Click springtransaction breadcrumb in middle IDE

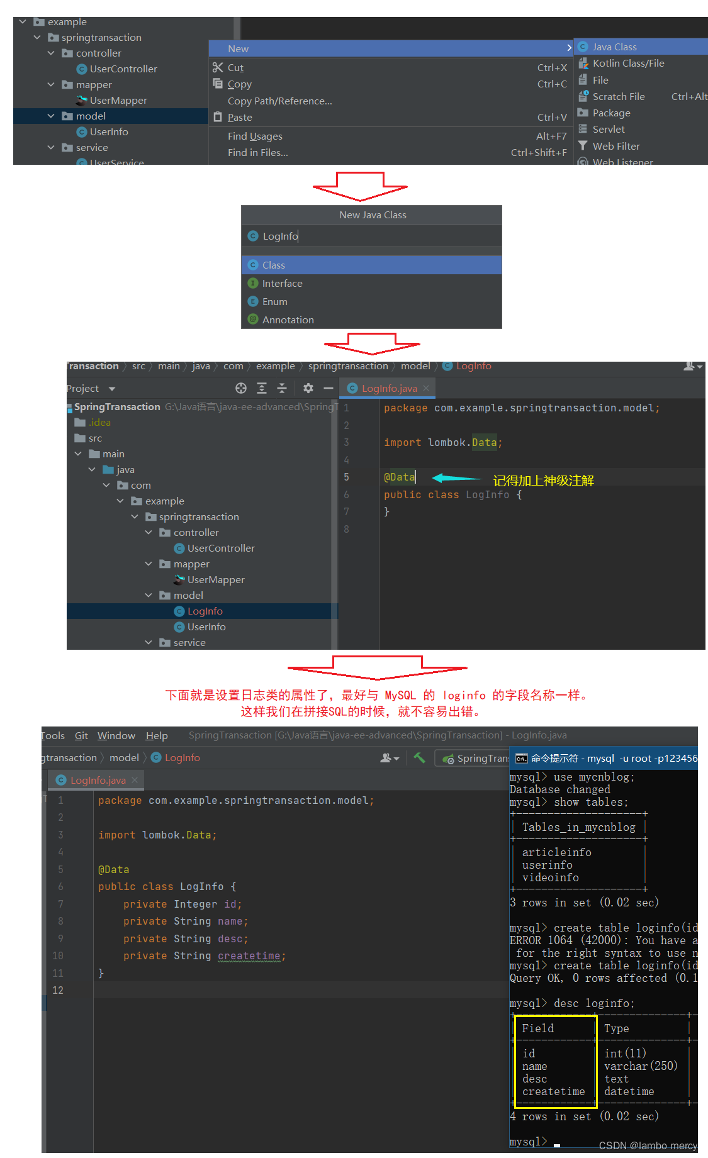(x=348, y=366)
